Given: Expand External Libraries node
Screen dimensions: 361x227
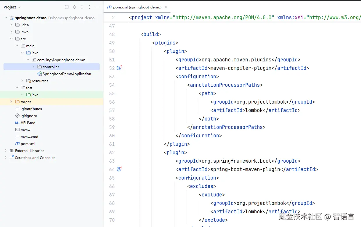Looking at the screenshot, I should point(6,151).
